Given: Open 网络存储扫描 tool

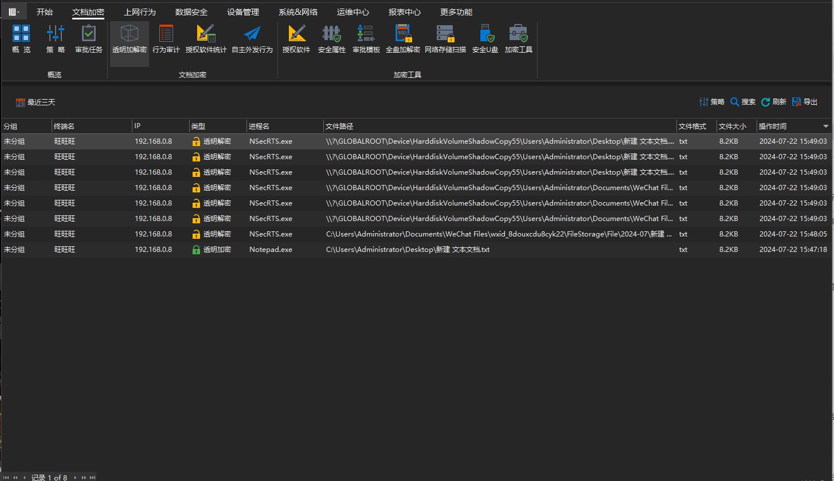Looking at the screenshot, I should pos(445,39).
